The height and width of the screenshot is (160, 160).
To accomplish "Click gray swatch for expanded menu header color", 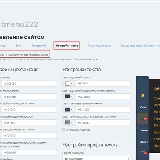I will pyautogui.click(x=68, y=122).
